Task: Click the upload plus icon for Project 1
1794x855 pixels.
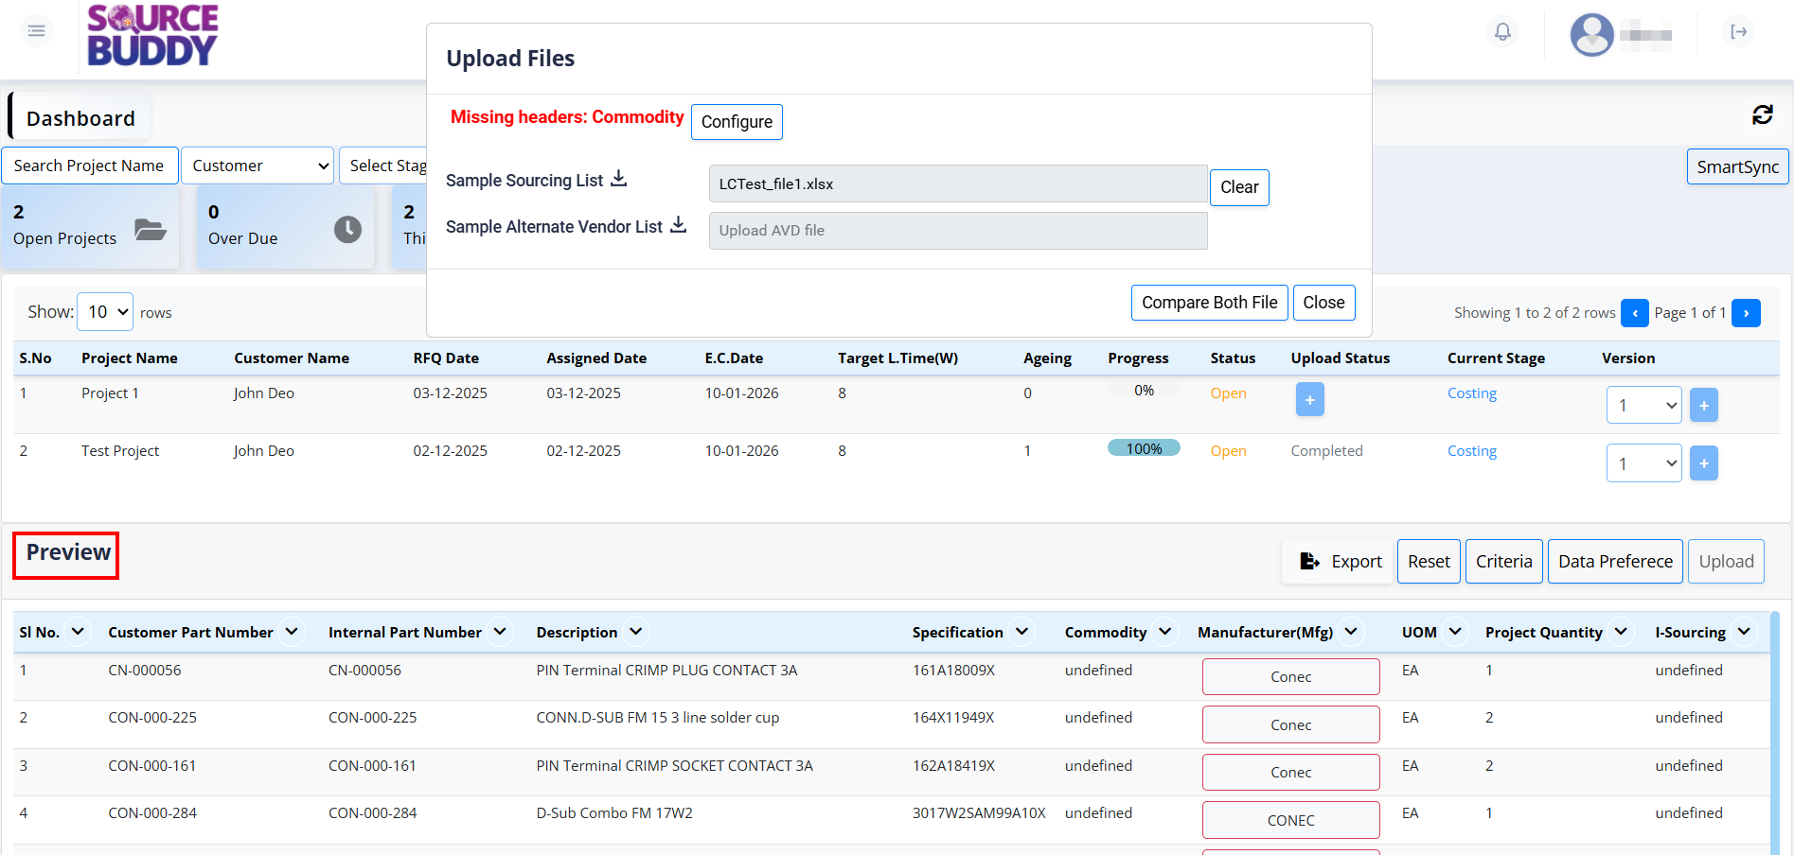Action: click(x=1309, y=400)
